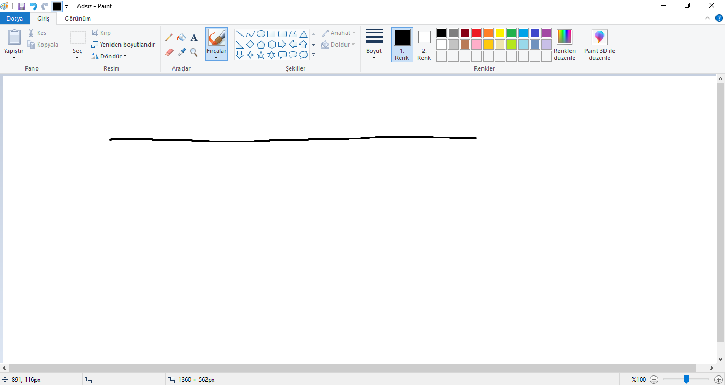Choose the pentagon shape
This screenshot has width=725, height=385.
click(261, 45)
